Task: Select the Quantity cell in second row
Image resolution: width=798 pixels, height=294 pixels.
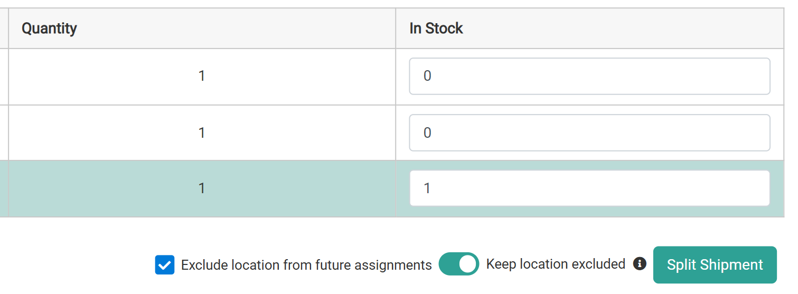Action: click(x=202, y=132)
